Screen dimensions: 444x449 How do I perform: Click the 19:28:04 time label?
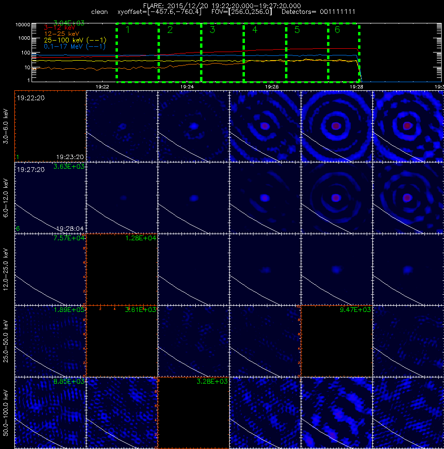coord(70,228)
